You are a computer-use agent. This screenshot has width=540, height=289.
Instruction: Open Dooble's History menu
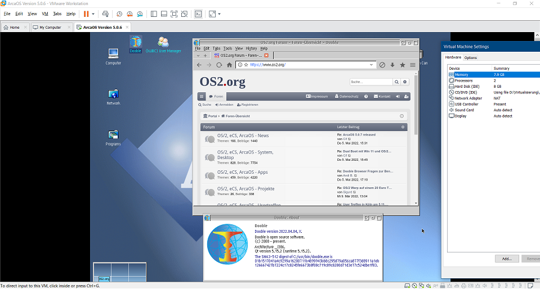coord(251,48)
